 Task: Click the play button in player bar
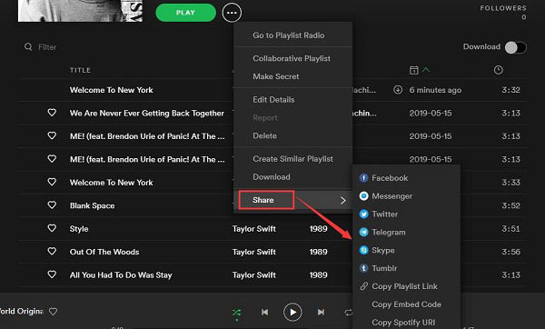click(x=292, y=312)
